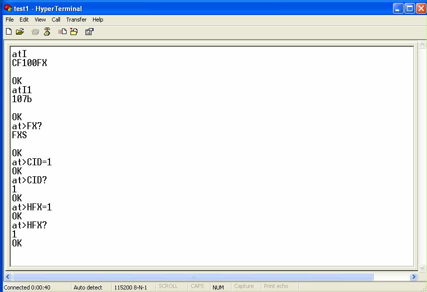Expand the Transfer menu

tap(76, 20)
